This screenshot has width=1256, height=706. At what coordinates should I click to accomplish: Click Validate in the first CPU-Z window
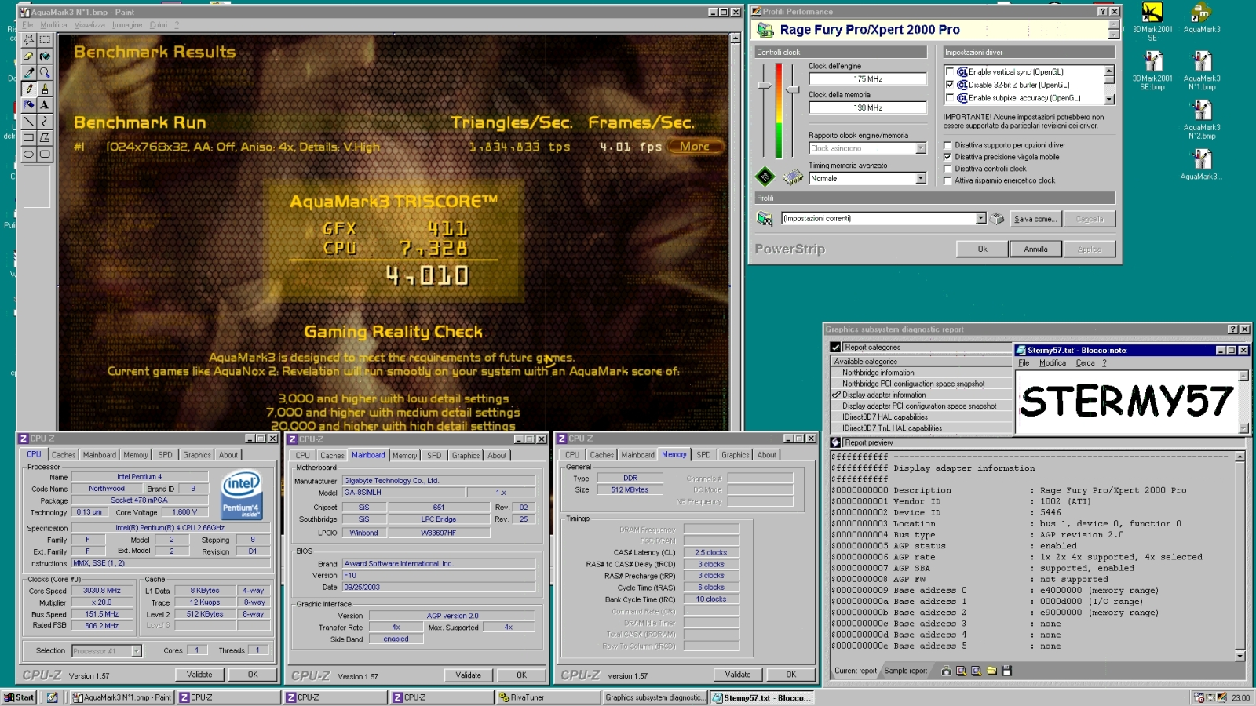pyautogui.click(x=199, y=675)
